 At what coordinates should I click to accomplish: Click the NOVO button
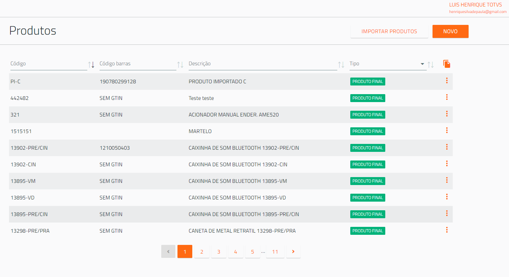(450, 31)
